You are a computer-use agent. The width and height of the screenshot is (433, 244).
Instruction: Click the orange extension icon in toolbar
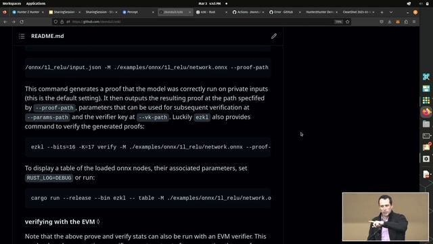[398, 22]
